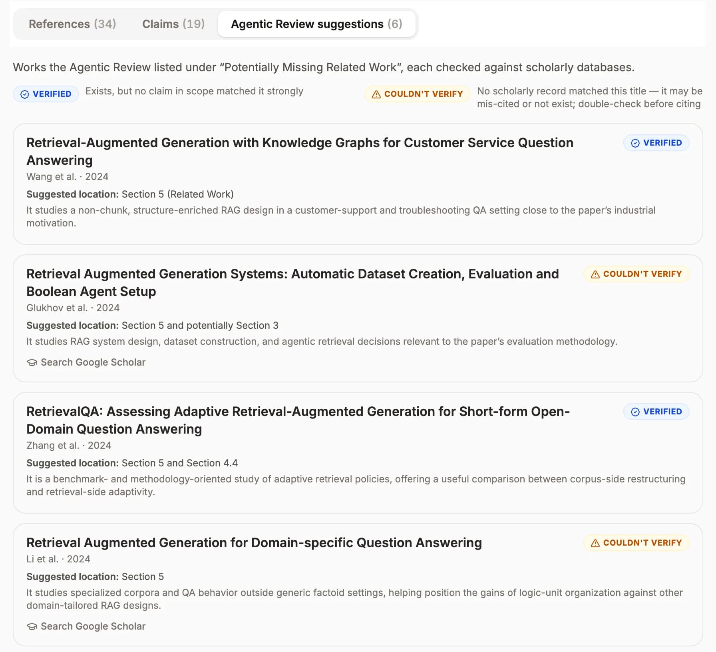Click the 'Glukhov et al. · 2024' author line

point(73,308)
